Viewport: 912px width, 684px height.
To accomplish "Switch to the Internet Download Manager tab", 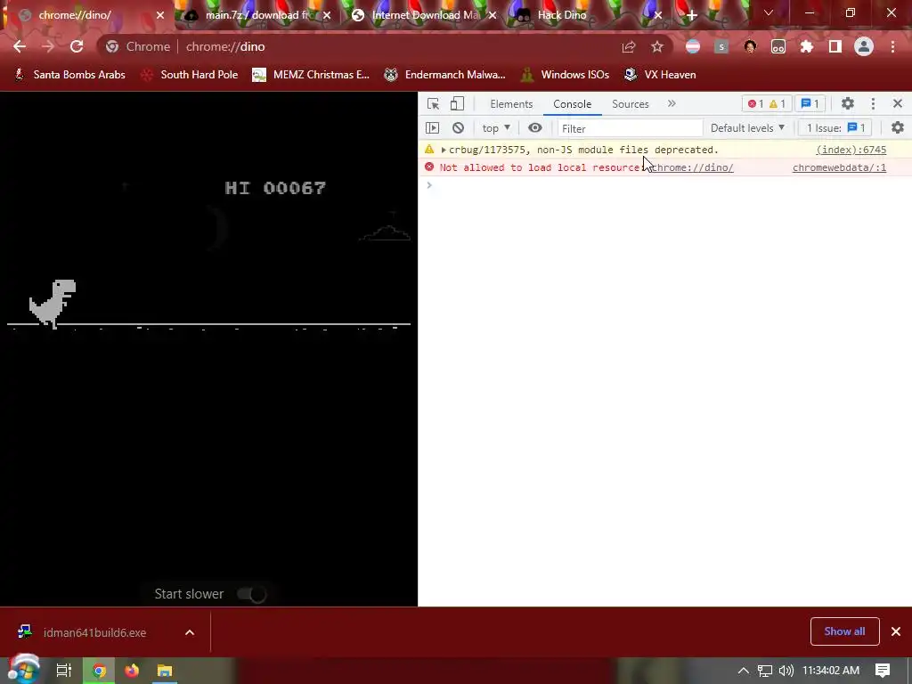I will click(425, 15).
